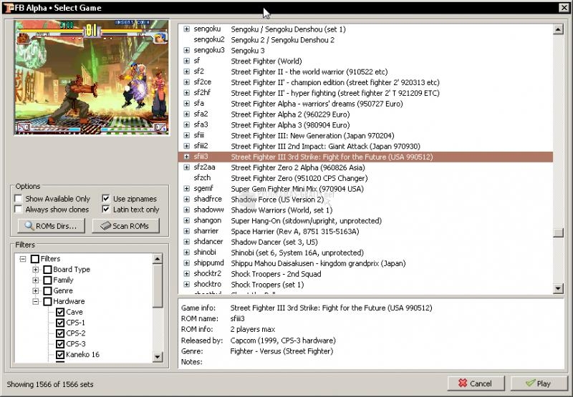Screen dimensions: 573x397
Task: Check the Genre filter checkbox
Action: [x=47, y=291]
